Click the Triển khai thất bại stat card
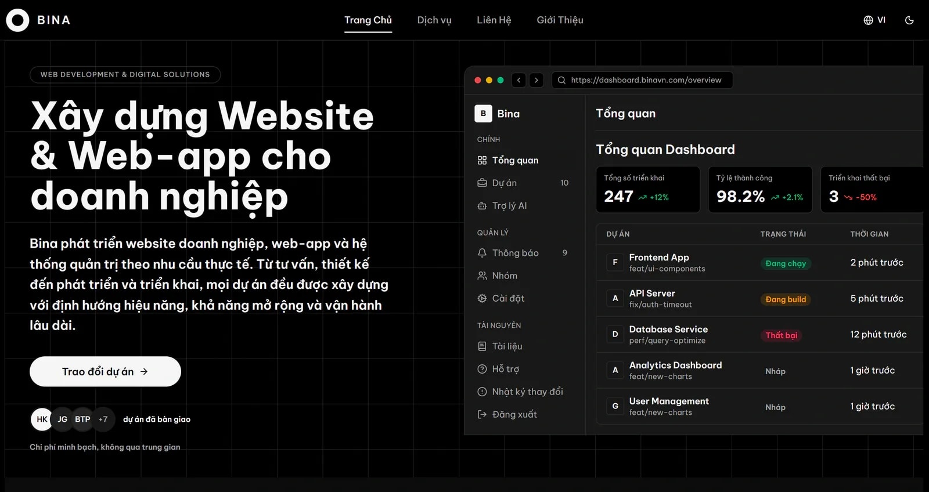 872,190
